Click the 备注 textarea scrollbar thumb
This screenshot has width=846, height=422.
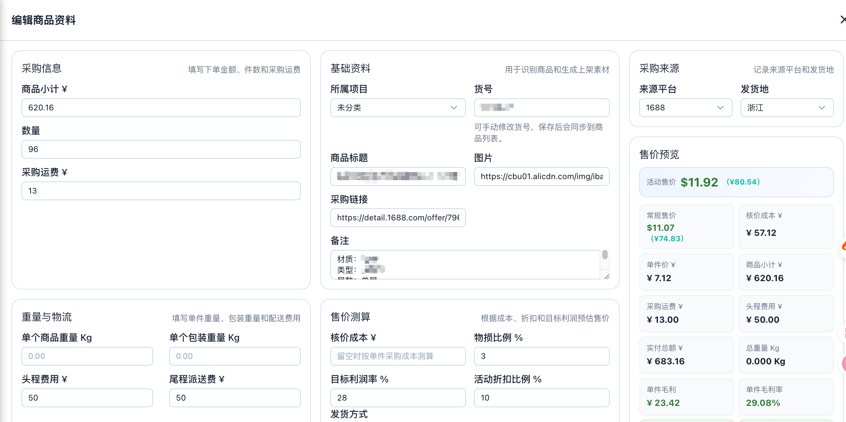pos(605,255)
